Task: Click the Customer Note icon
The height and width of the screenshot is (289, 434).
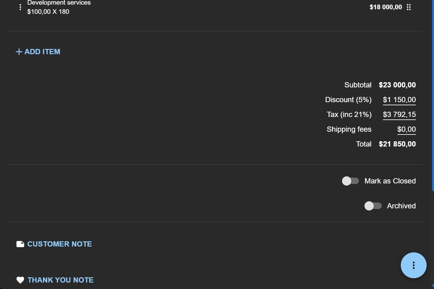Action: (20, 244)
